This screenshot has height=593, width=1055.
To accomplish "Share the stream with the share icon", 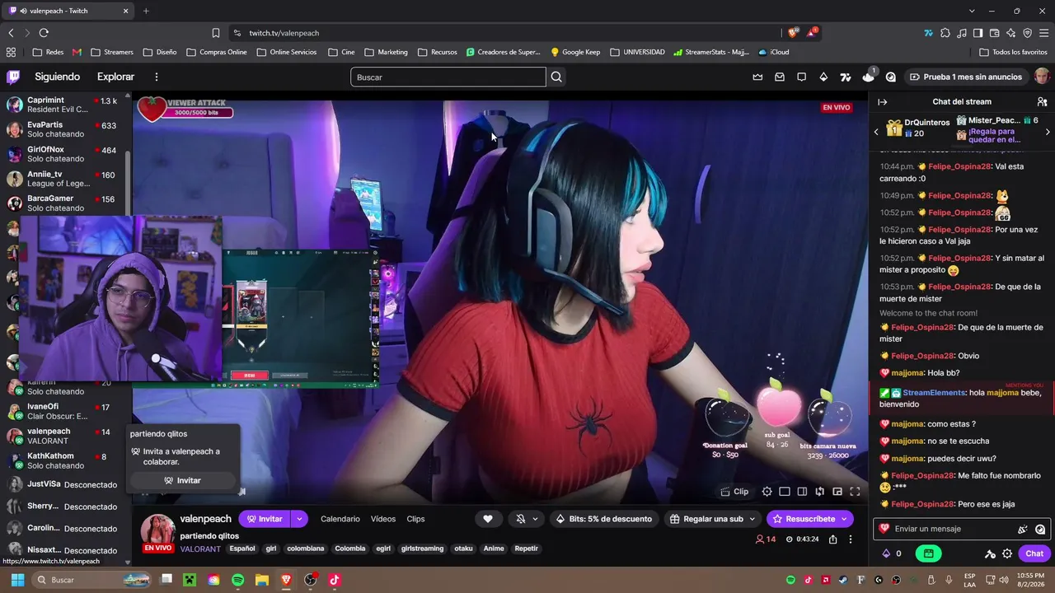I will 833,539.
